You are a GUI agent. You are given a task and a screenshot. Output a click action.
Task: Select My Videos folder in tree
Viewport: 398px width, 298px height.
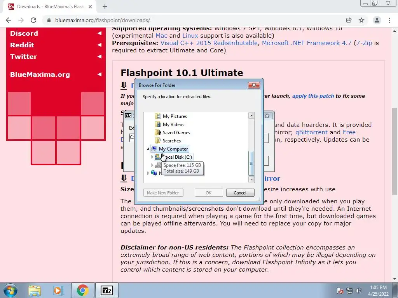click(x=174, y=125)
